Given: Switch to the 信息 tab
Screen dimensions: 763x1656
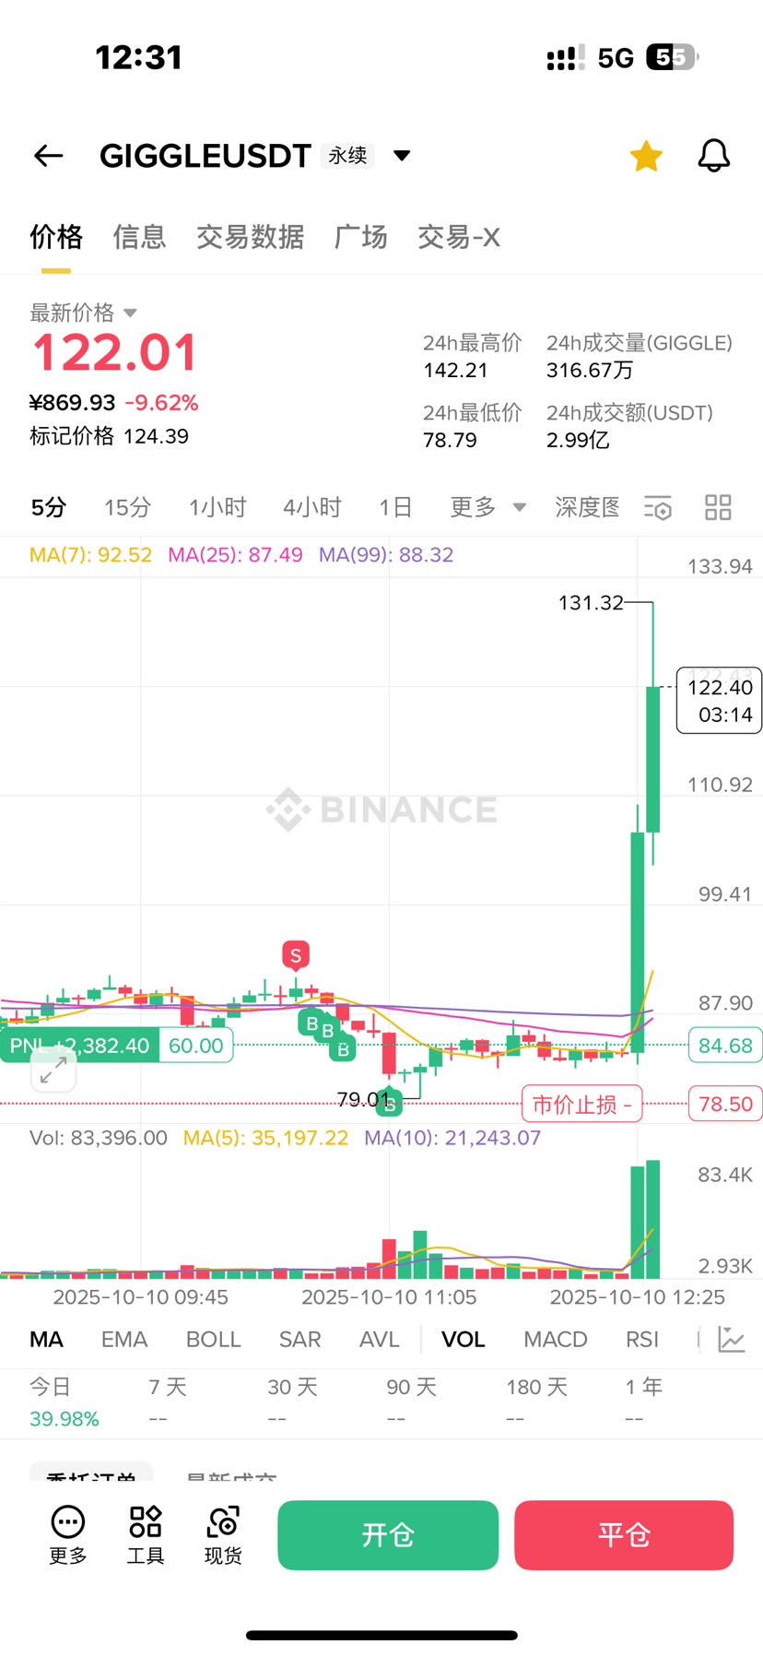Looking at the screenshot, I should point(139,237).
